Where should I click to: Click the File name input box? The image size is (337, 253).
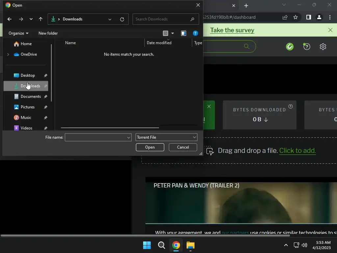(x=96, y=137)
